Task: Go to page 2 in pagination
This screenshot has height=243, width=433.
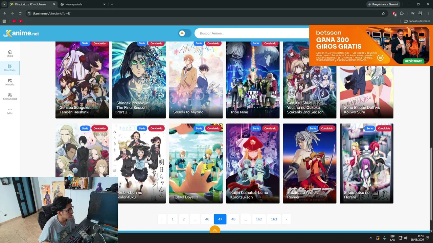Action: [x=184, y=219]
